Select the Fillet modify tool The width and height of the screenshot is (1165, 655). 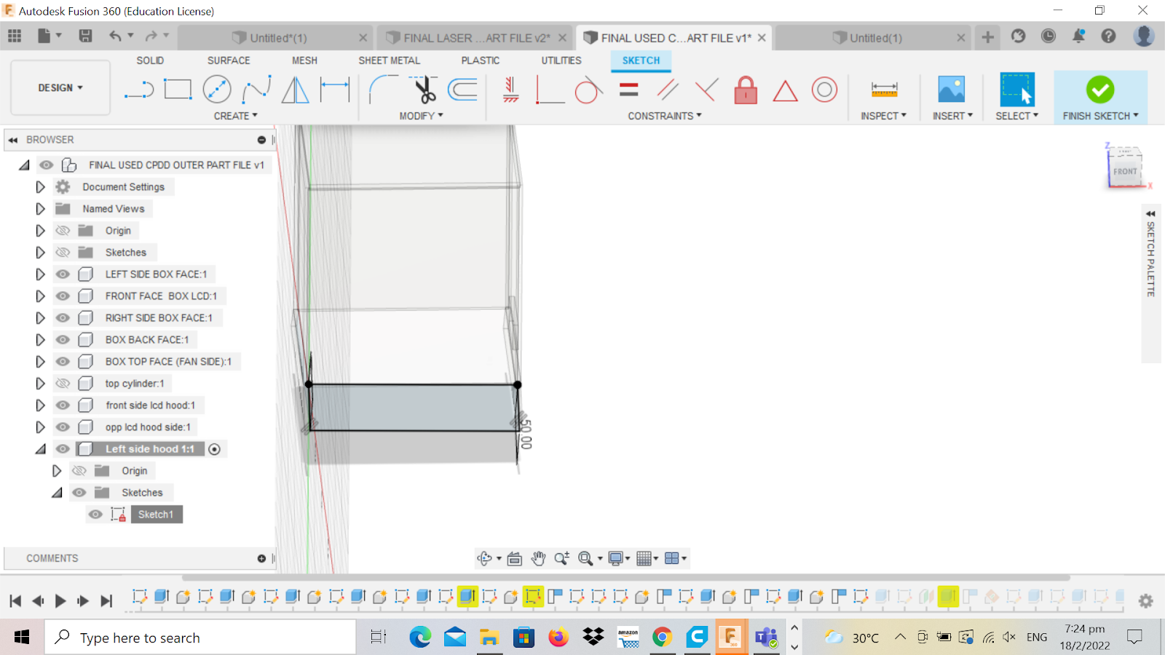[382, 90]
